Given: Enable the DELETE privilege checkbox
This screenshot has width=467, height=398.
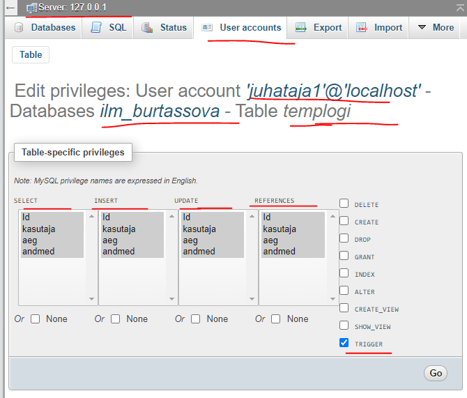Looking at the screenshot, I should [344, 204].
